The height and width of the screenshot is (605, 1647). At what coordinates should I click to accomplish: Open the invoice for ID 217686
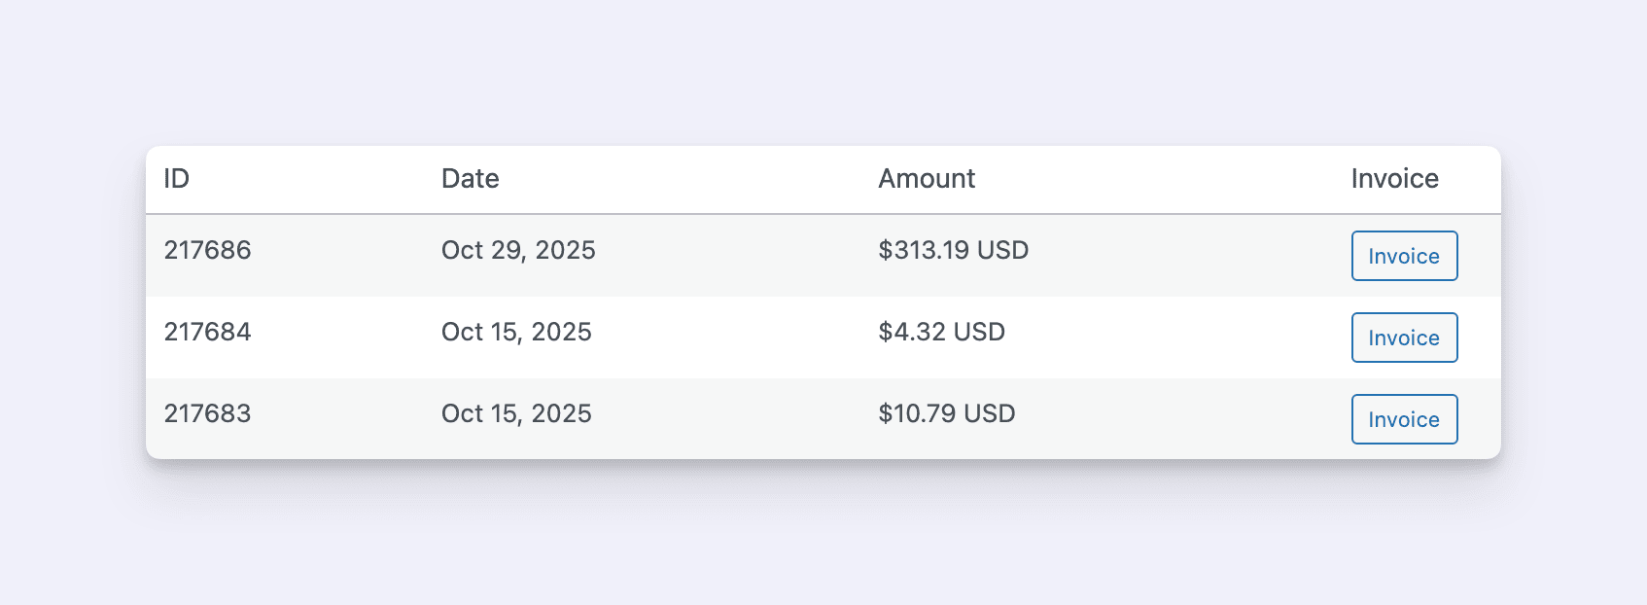(1404, 256)
